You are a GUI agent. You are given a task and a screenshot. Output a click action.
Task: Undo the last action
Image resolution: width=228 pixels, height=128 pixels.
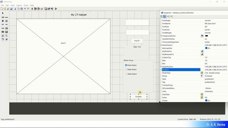point(25,9)
